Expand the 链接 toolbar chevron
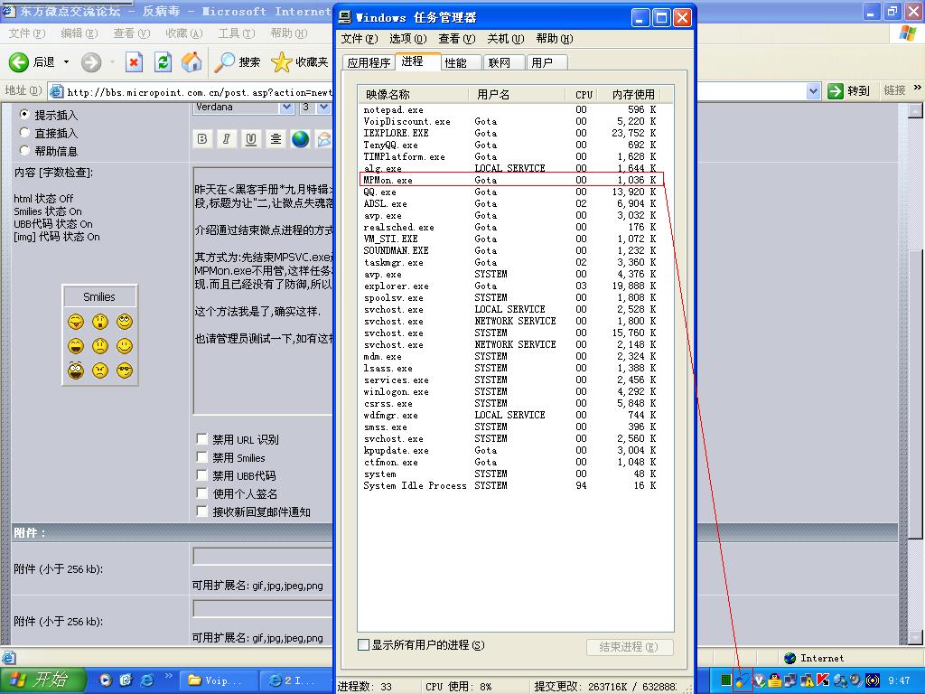This screenshot has width=925, height=694. coord(918,89)
